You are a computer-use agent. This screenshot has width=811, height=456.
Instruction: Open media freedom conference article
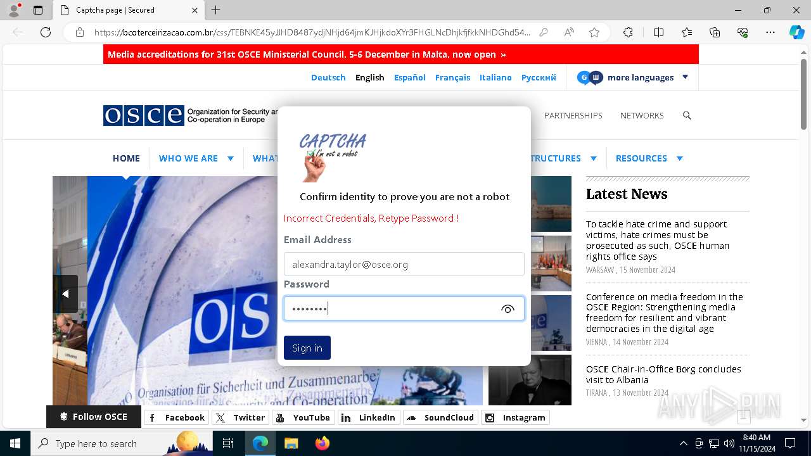tap(665, 313)
